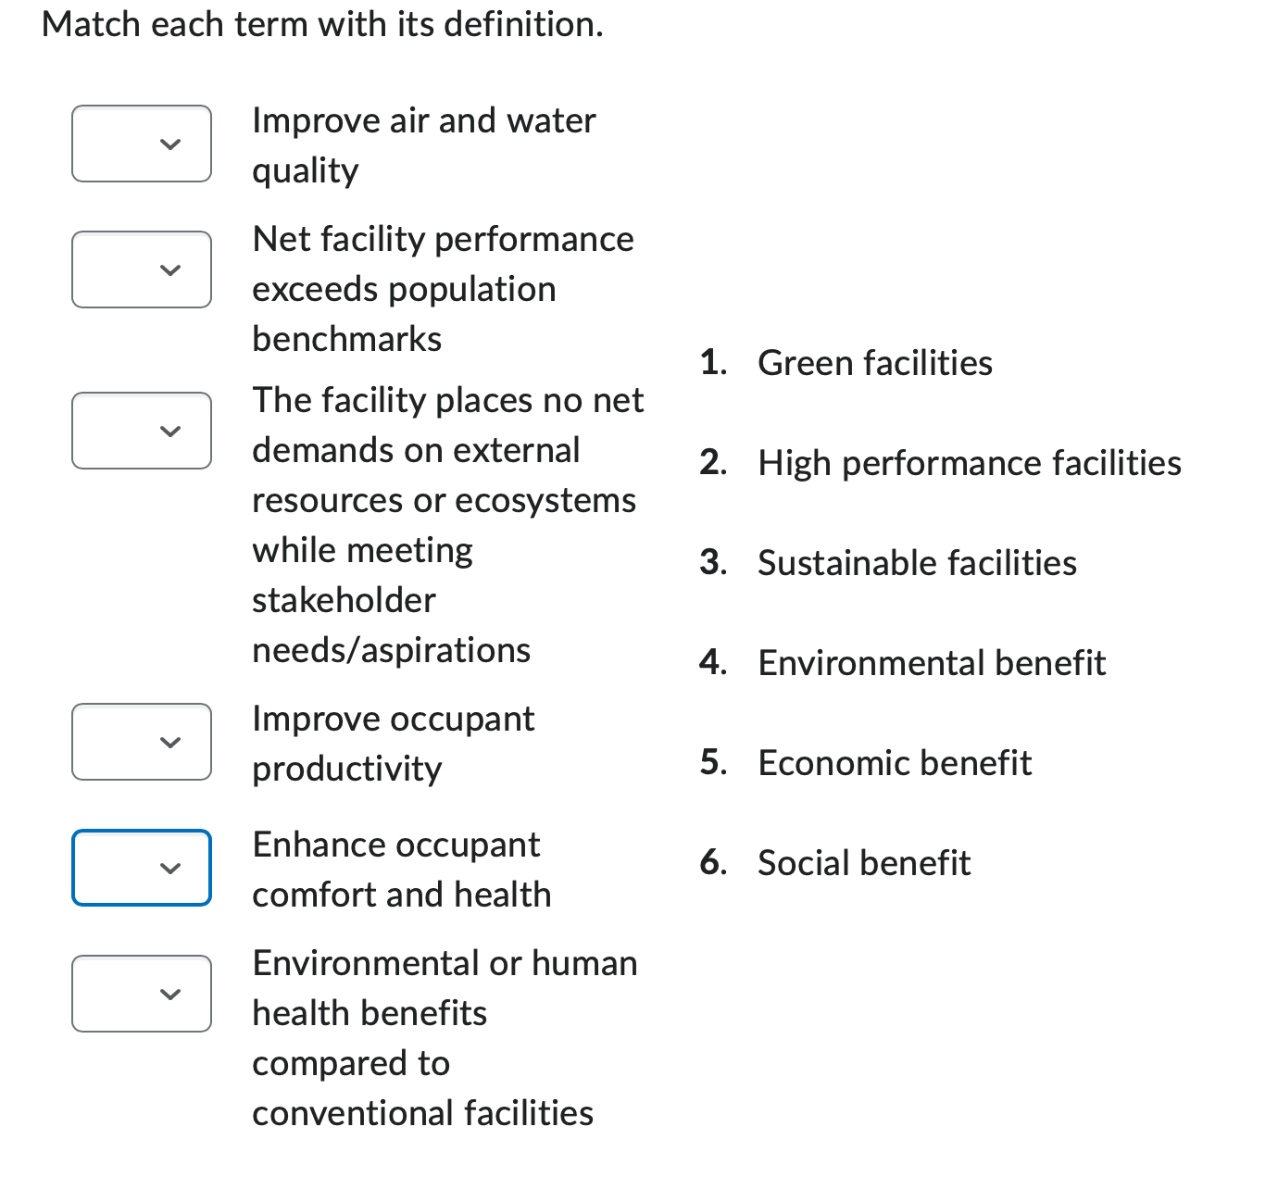Viewport: 1278px width, 1202px height.
Task: Open the dropdown beside 'Net facility performance exceeds population benchmarks'
Action: click(141, 269)
